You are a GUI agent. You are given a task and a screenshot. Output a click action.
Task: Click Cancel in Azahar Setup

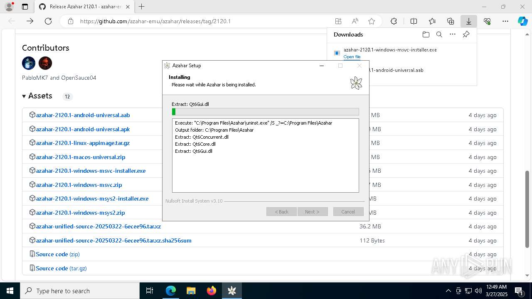pos(348,212)
